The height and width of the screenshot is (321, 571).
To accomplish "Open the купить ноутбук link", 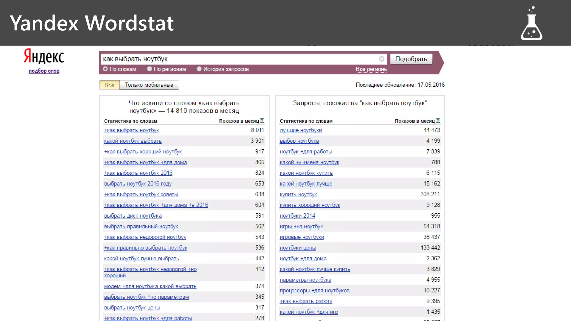I will 298,194.
